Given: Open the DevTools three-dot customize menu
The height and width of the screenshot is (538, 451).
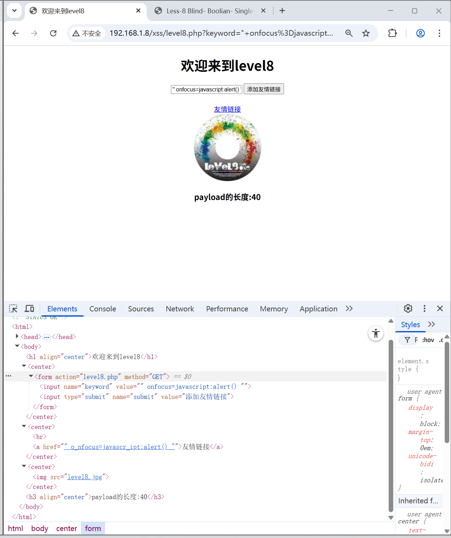Looking at the screenshot, I should pos(424,309).
